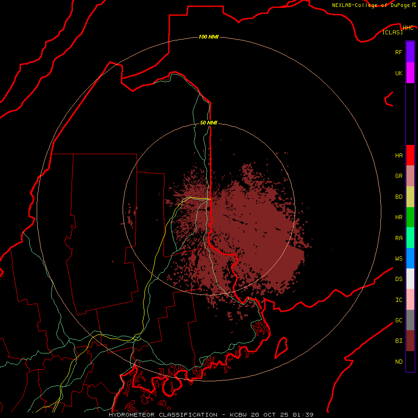Click the GR legend label
Viewport: 418px width, 418px height.
pos(398,176)
